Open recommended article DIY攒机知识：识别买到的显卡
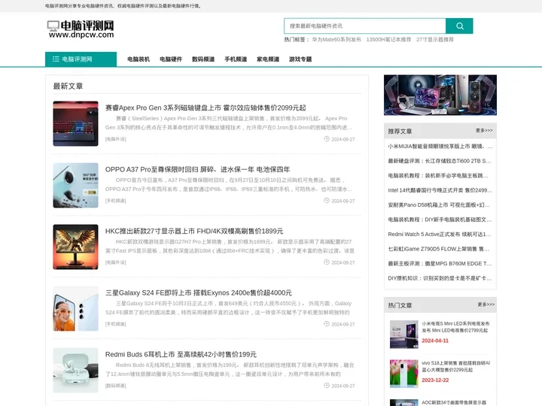 [x=440, y=278]
